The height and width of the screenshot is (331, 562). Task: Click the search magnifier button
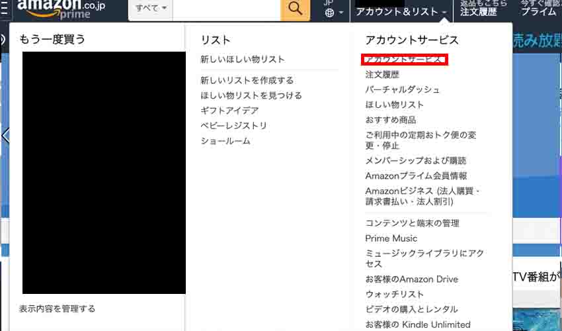point(295,9)
